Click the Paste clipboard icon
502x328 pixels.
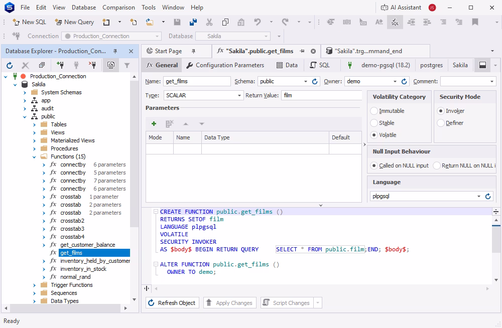(x=241, y=22)
